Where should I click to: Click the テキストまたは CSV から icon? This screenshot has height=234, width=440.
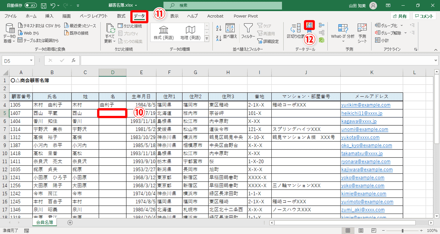[37, 26]
